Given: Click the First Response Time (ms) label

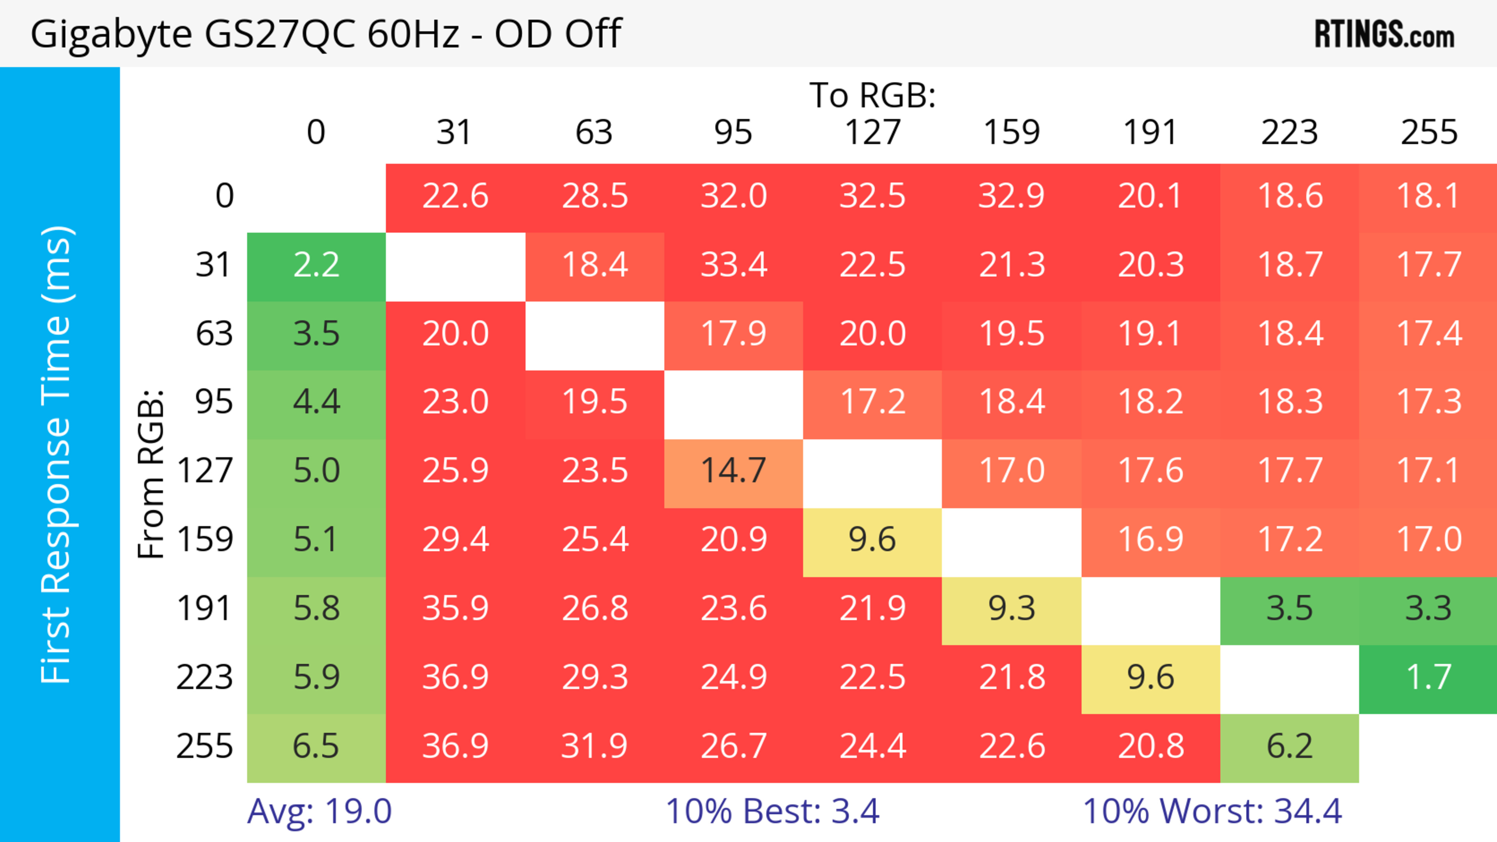Looking at the screenshot, I should [x=57, y=454].
